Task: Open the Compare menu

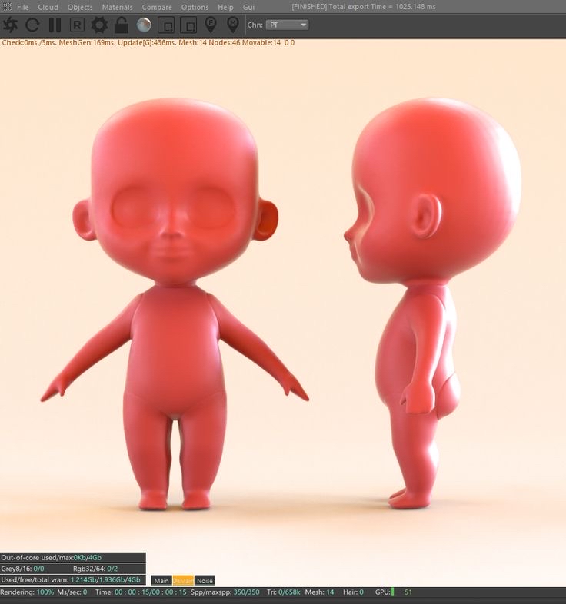Action: pos(157,7)
